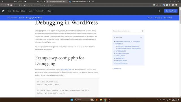Open the News menu item
The width and height of the screenshot is (181, 102).
(x=9, y=11)
